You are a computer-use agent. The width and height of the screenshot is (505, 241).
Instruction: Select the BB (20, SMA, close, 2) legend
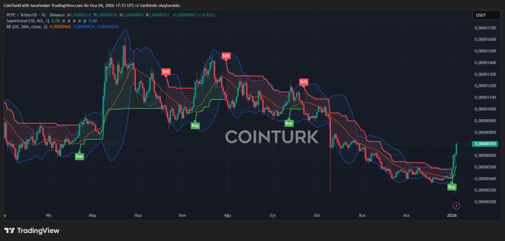click(27, 27)
